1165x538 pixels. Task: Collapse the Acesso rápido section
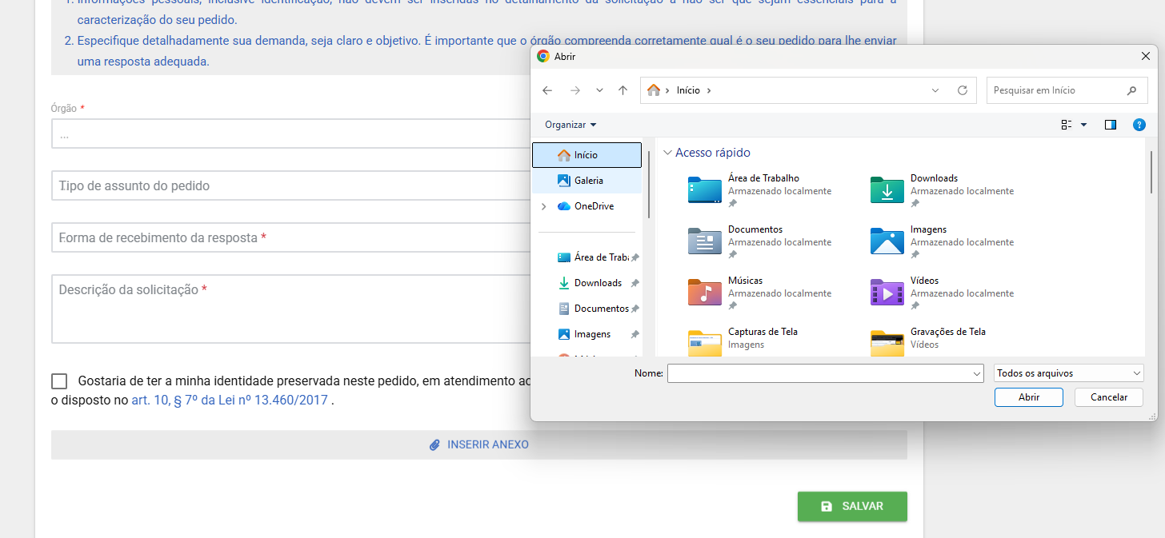pyautogui.click(x=667, y=153)
